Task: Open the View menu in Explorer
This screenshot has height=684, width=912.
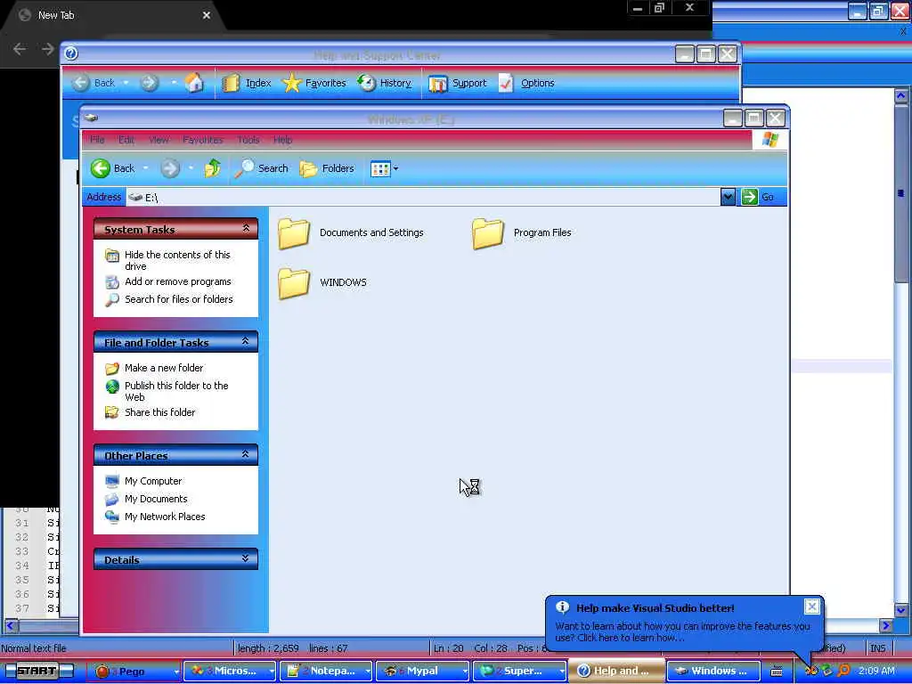Action: [x=159, y=140]
